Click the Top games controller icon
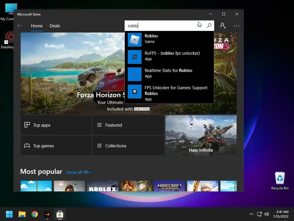 (27, 146)
